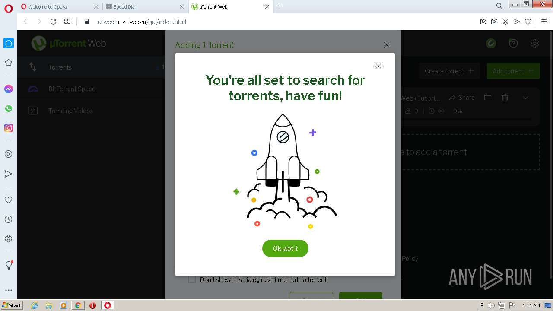
Task: Click the Ok, got it button
Action: [285, 248]
